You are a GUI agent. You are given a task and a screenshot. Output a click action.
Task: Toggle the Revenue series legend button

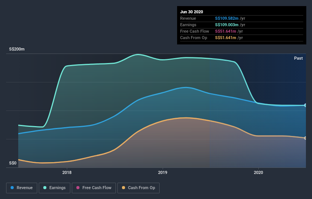point(22,188)
